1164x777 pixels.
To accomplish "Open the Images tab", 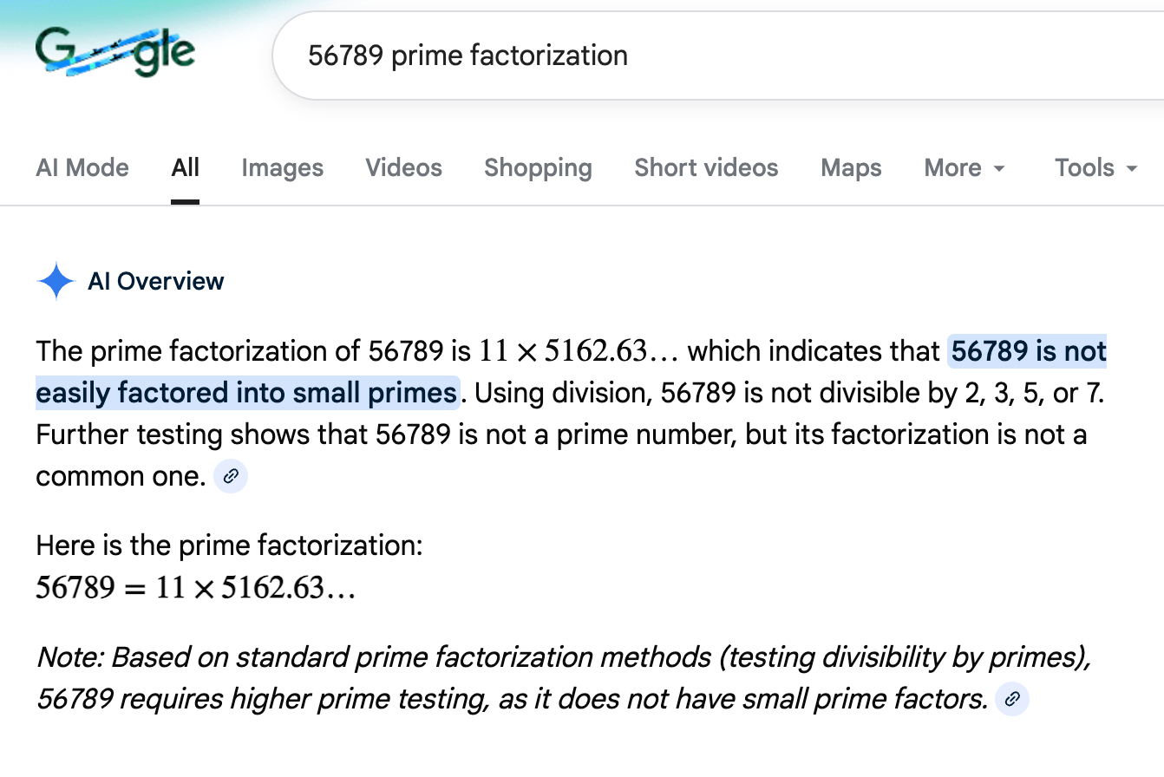I will (x=282, y=167).
